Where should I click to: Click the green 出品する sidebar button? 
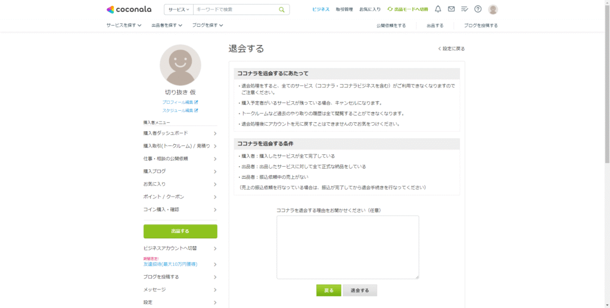(x=180, y=231)
